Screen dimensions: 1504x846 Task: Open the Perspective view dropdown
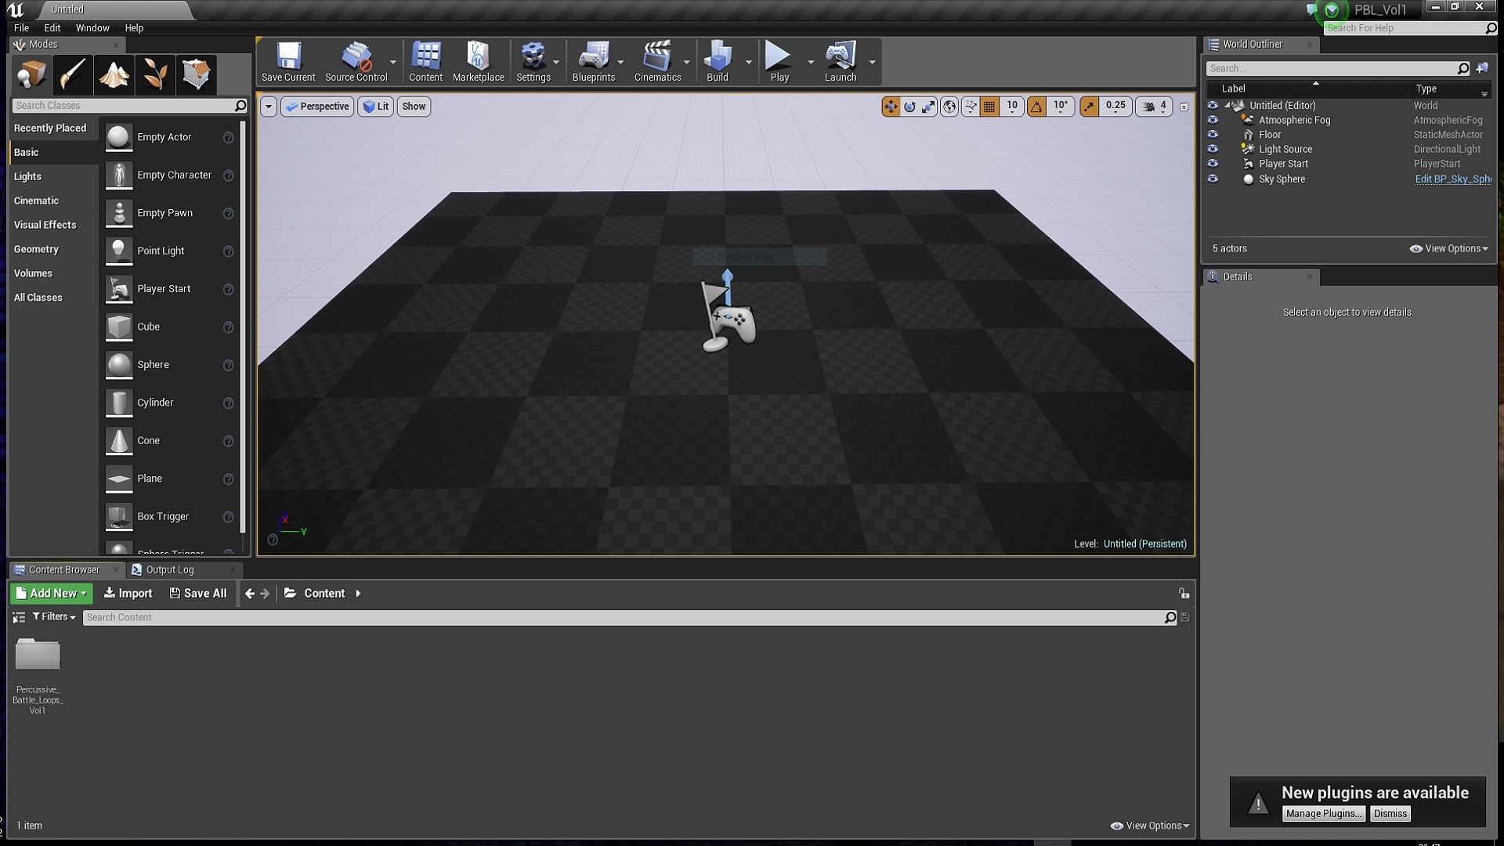[317, 107]
